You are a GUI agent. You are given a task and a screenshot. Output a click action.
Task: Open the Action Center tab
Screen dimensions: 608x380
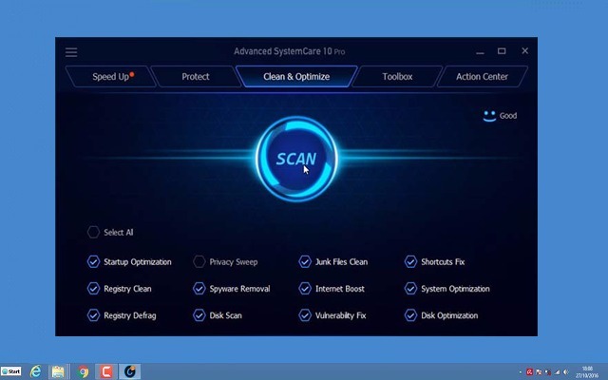point(482,76)
